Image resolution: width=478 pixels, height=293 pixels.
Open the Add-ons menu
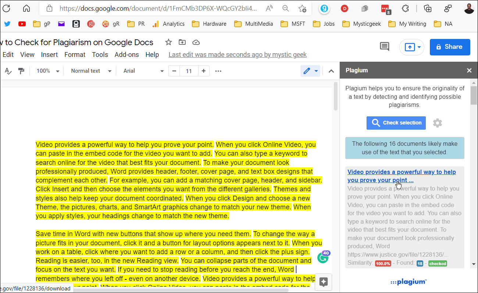(127, 55)
